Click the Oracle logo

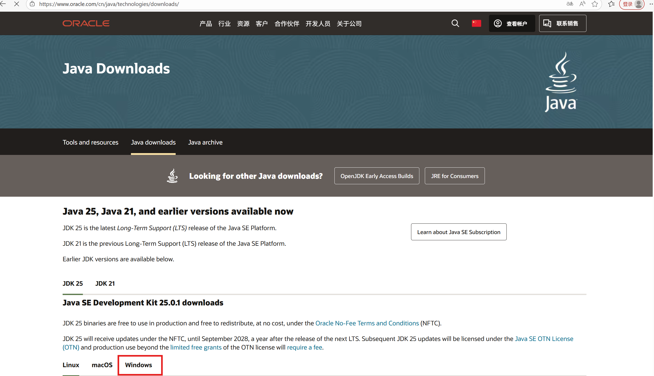click(86, 23)
